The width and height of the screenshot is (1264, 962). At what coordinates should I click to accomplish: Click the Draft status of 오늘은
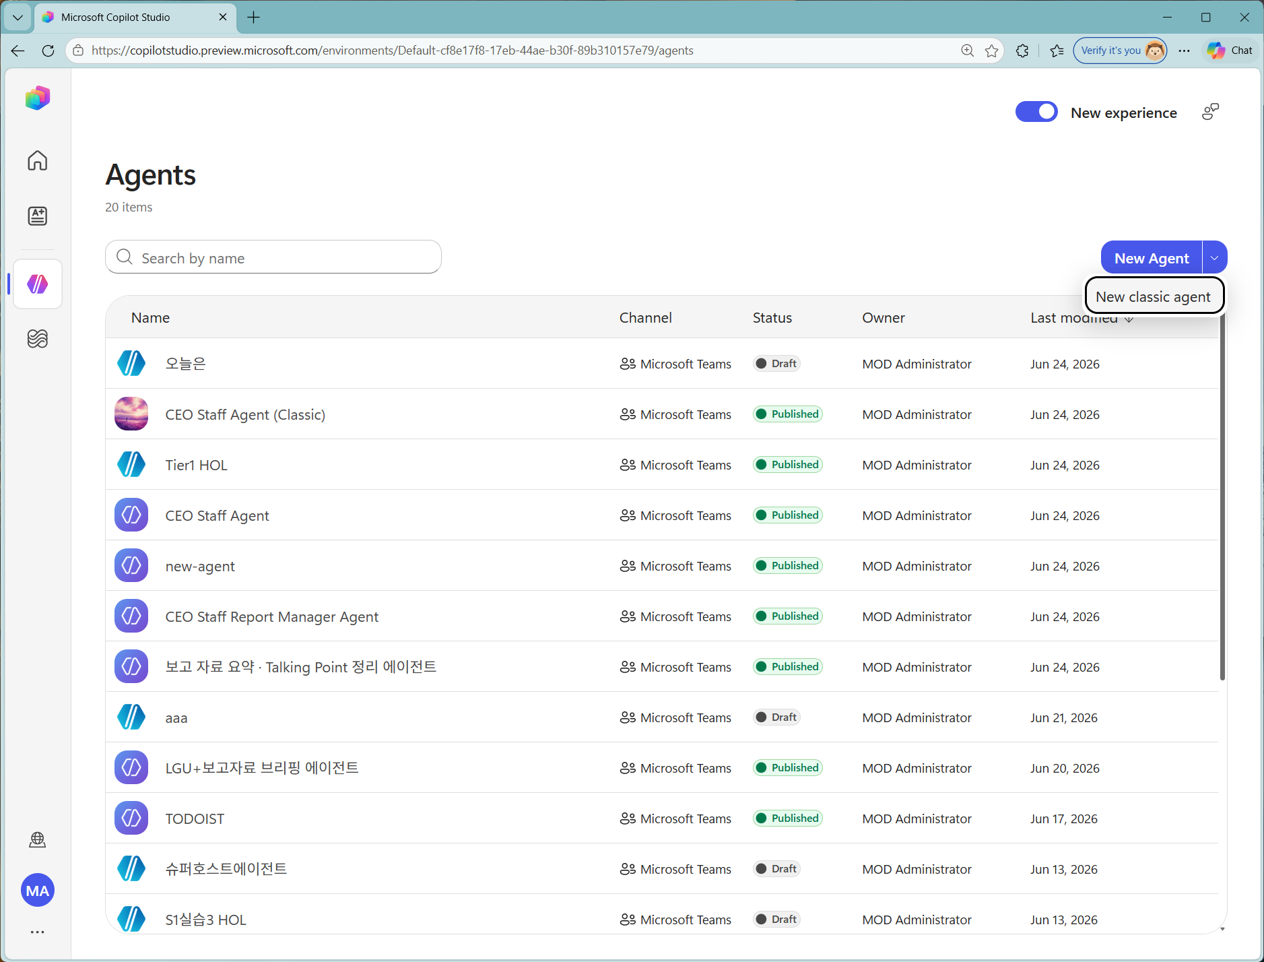click(776, 364)
